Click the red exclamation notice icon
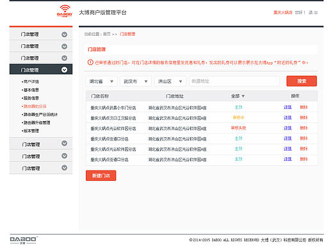The width and height of the screenshot is (333, 250). 90,62
